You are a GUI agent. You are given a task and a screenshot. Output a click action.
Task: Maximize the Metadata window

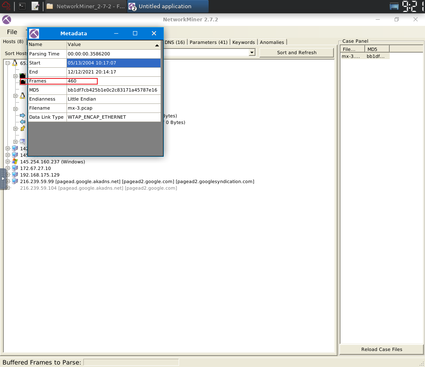(x=135, y=33)
